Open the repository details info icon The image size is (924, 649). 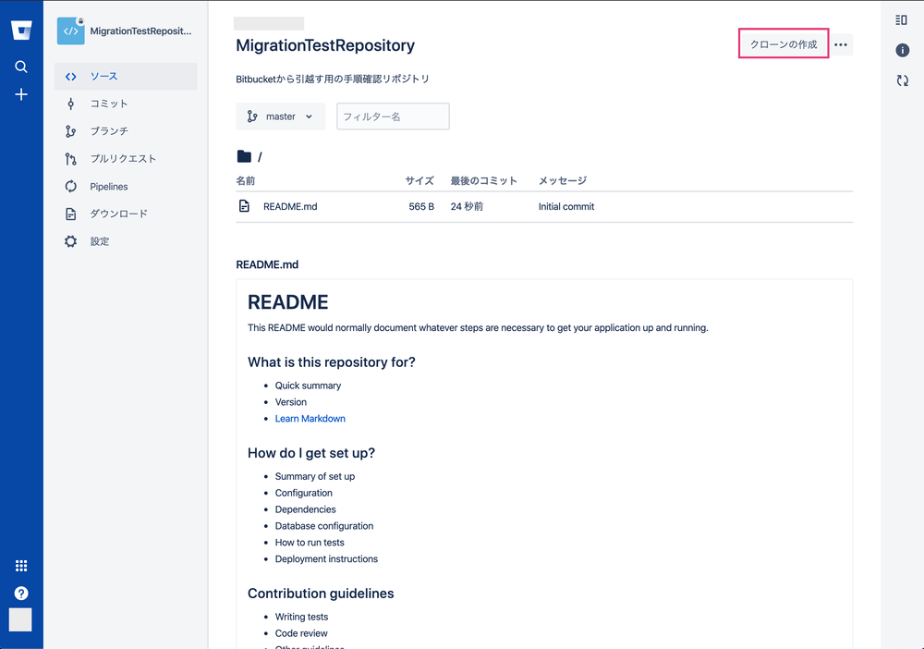pos(902,50)
